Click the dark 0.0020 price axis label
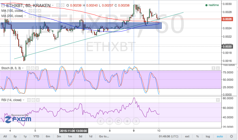The width and height of the screenshot is (238, 140). pos(227,46)
